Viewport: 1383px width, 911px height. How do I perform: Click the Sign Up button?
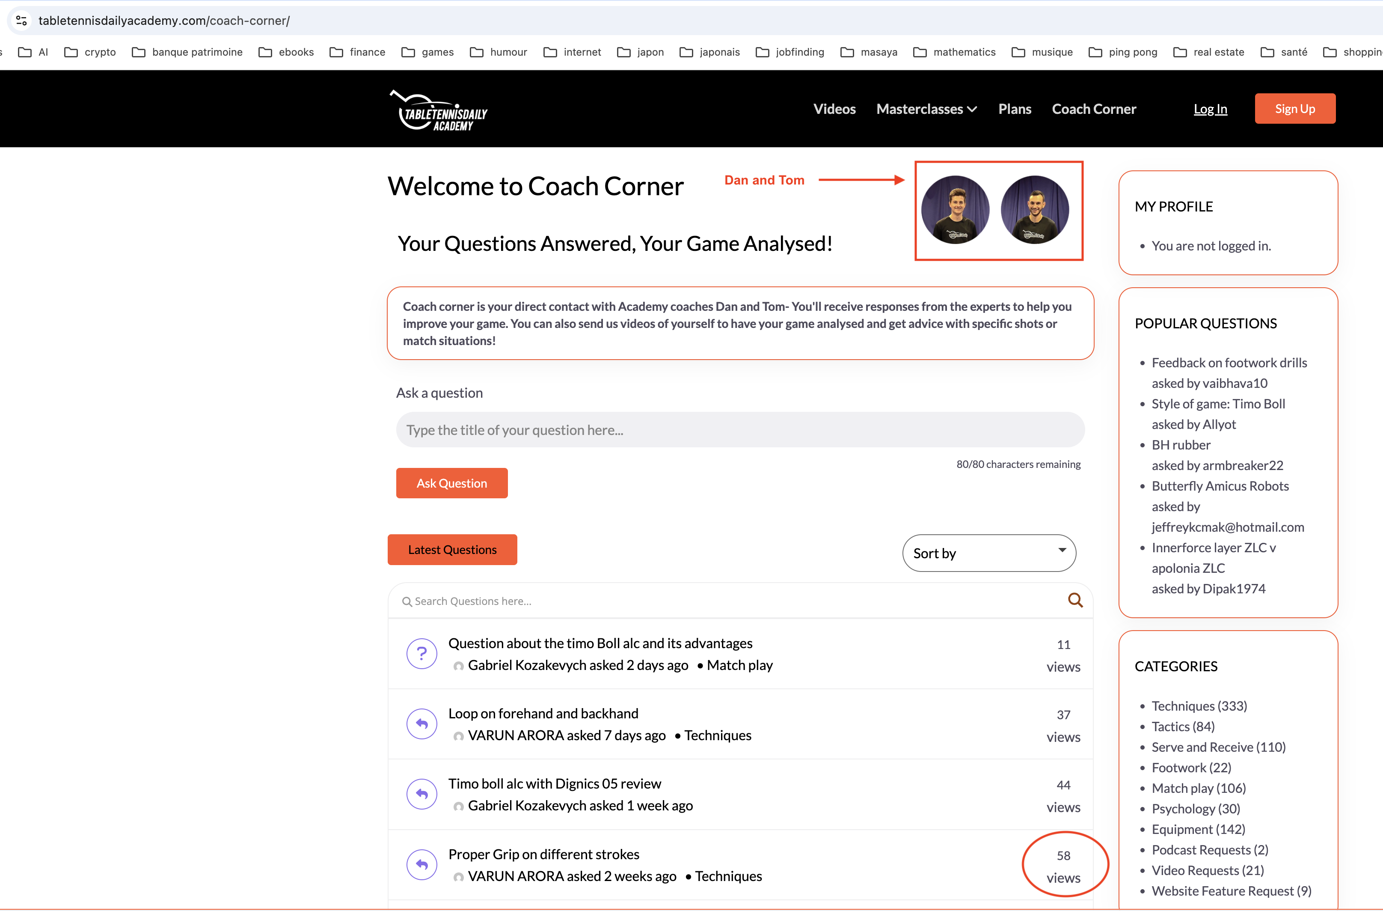point(1295,109)
